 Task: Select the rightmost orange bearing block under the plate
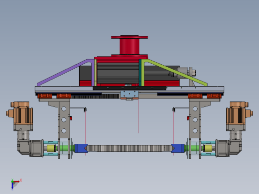(x=214, y=96)
